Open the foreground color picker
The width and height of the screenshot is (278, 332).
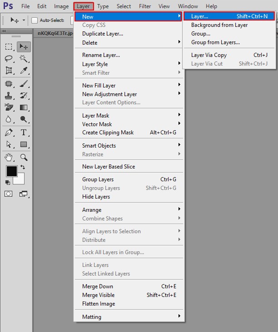click(x=12, y=171)
